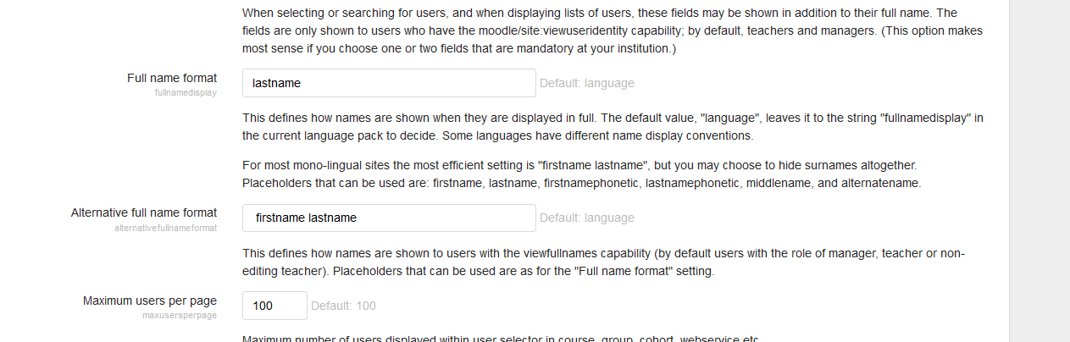Click the small "fullnamedisplay" setting key text
Image resolution: width=1070 pixels, height=342 pixels.
tap(186, 92)
